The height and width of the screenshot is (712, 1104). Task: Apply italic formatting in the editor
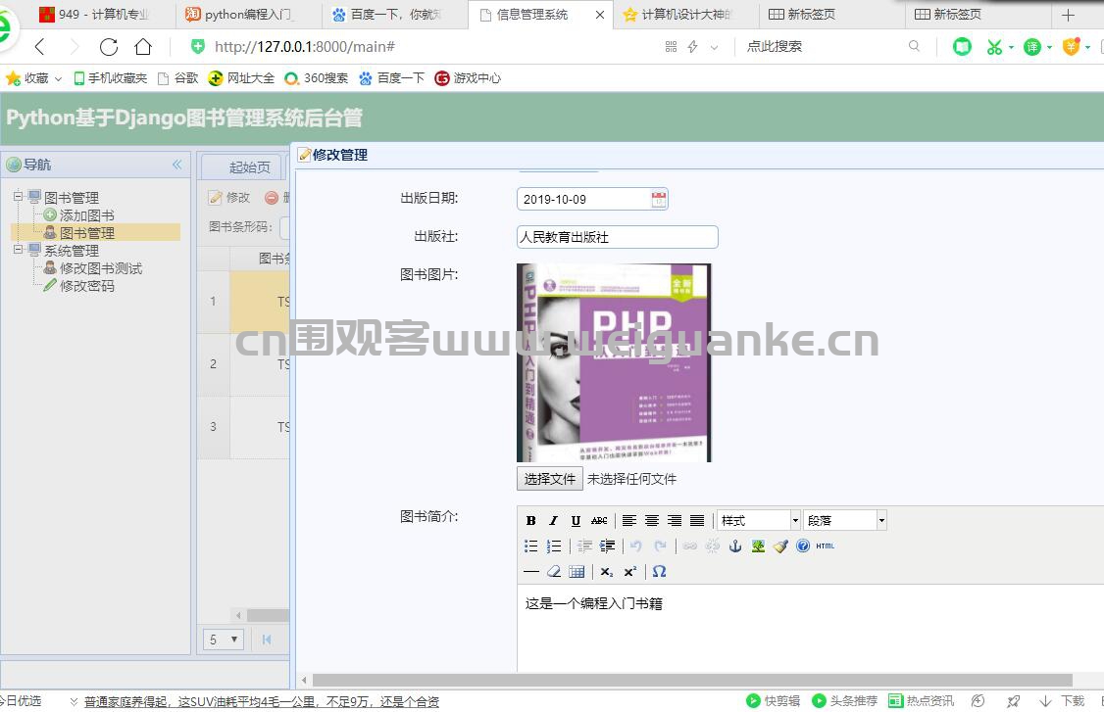point(553,521)
